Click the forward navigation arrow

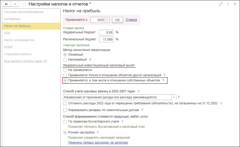15,4
